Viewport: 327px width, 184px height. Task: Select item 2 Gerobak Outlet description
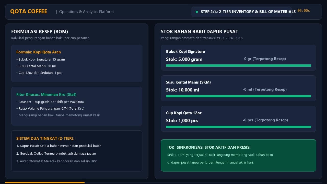tap(56, 154)
